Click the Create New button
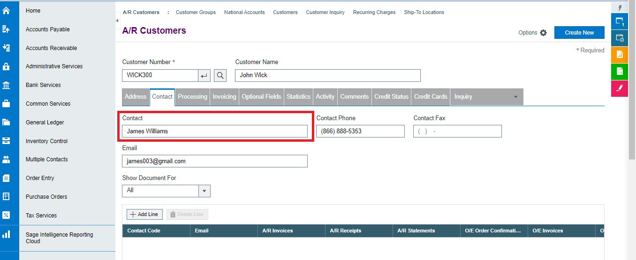This screenshot has height=260, width=636. pos(579,33)
